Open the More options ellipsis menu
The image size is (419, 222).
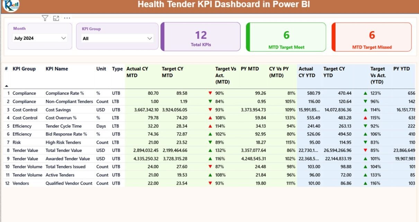pyautogui.click(x=67, y=18)
